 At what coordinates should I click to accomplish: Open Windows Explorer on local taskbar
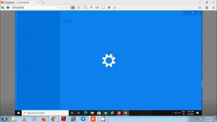[14, 119]
